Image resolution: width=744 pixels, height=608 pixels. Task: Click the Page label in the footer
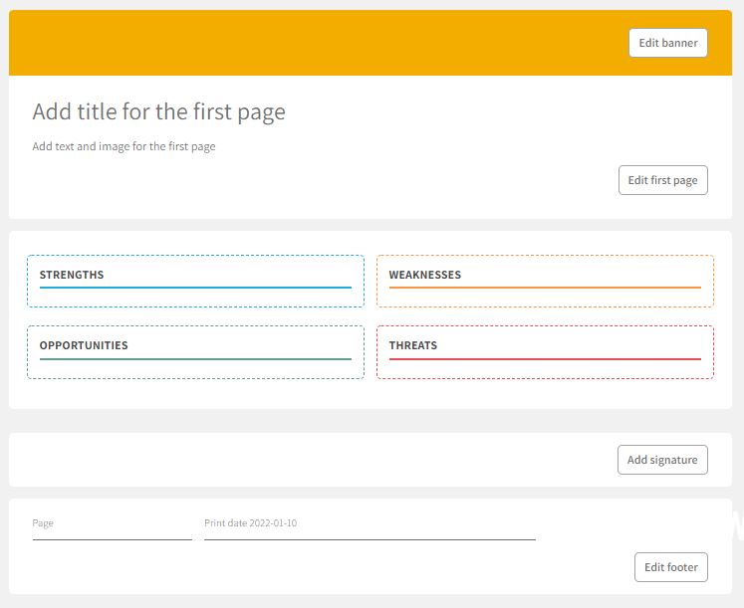click(43, 523)
